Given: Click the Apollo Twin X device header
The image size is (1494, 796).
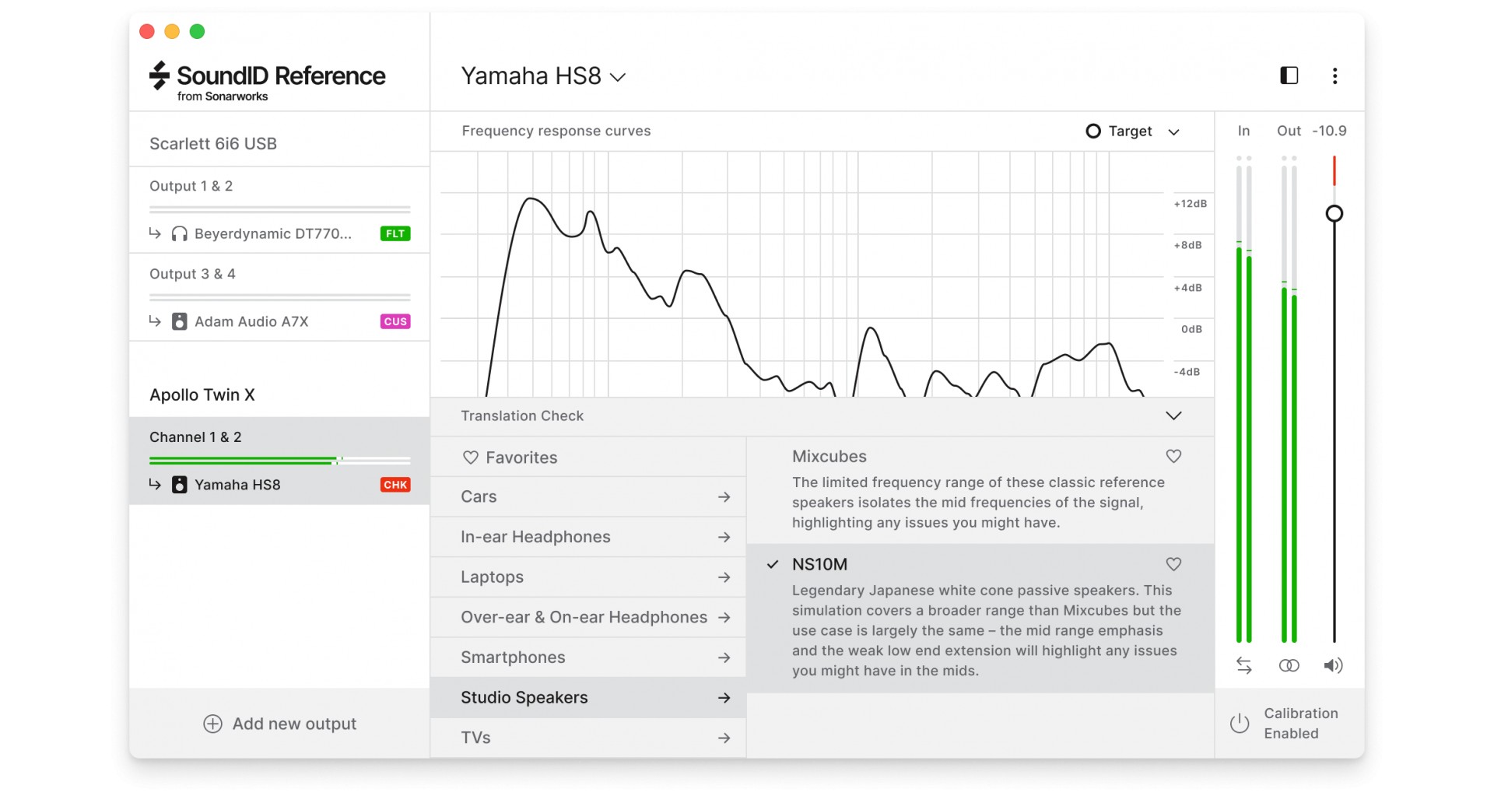Looking at the screenshot, I should (202, 394).
